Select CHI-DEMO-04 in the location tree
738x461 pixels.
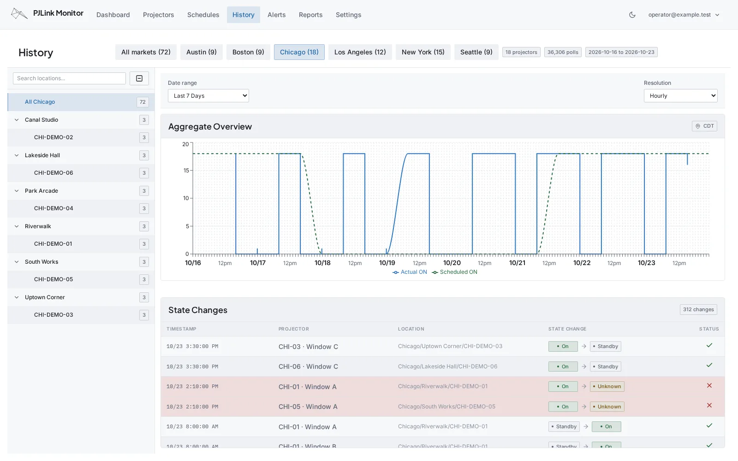(81, 208)
